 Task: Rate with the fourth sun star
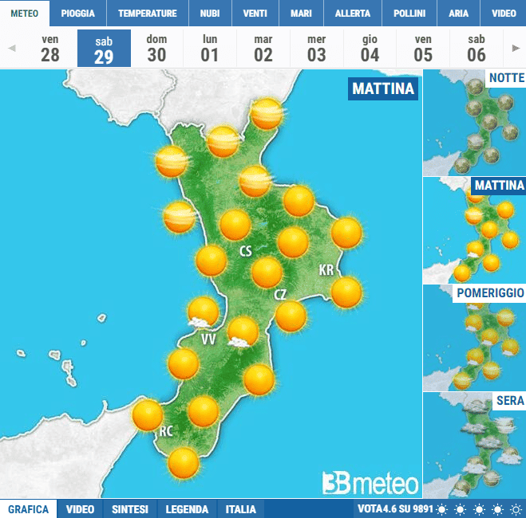(x=497, y=509)
